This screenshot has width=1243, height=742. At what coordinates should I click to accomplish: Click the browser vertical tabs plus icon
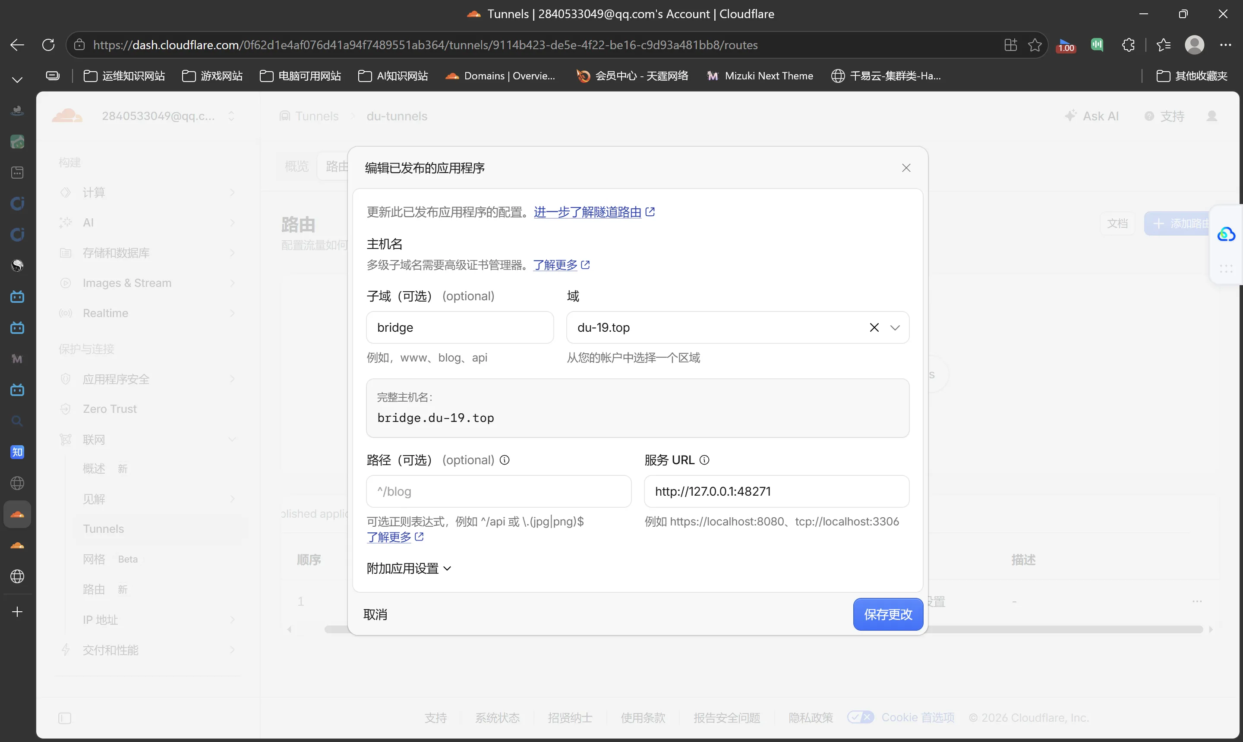(x=18, y=612)
